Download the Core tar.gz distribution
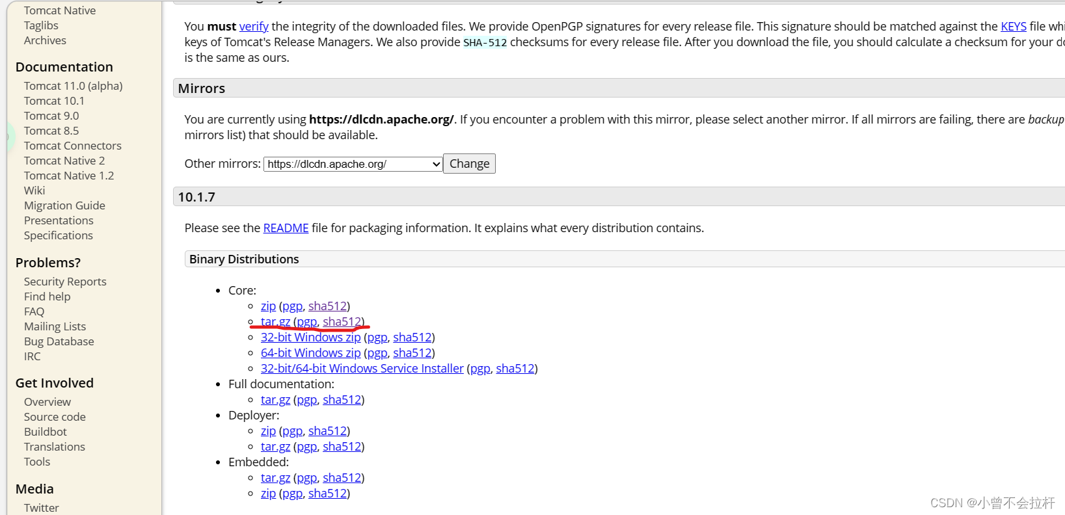 tap(275, 322)
